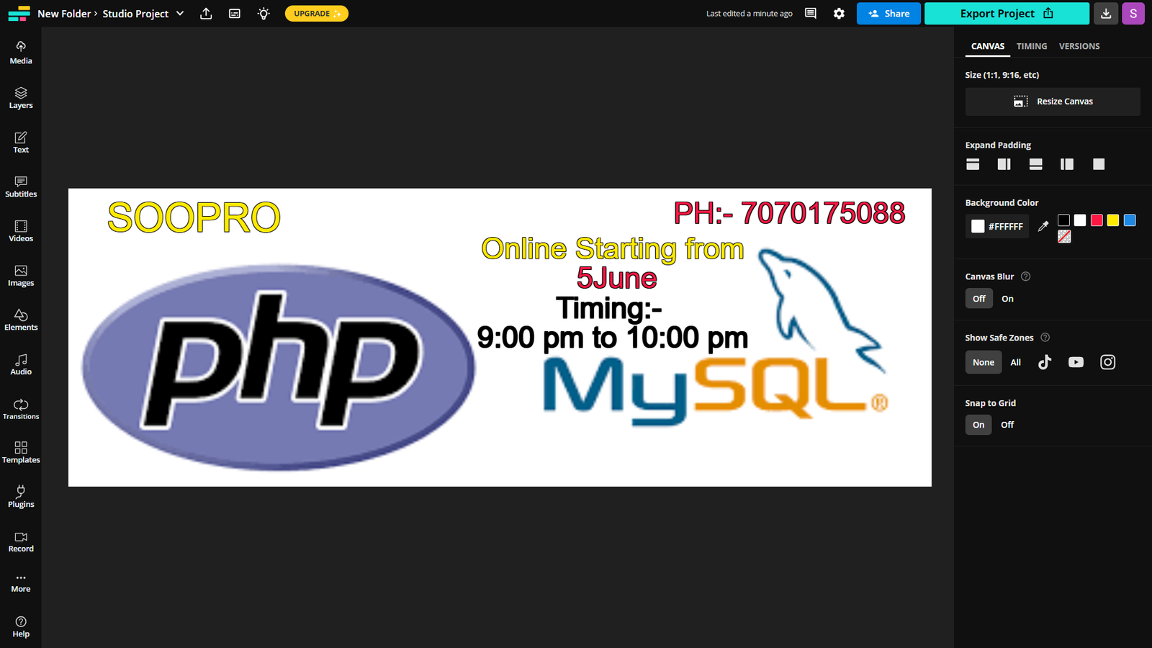Pick color with the eyedropper tool
The width and height of the screenshot is (1152, 648).
pyautogui.click(x=1043, y=227)
